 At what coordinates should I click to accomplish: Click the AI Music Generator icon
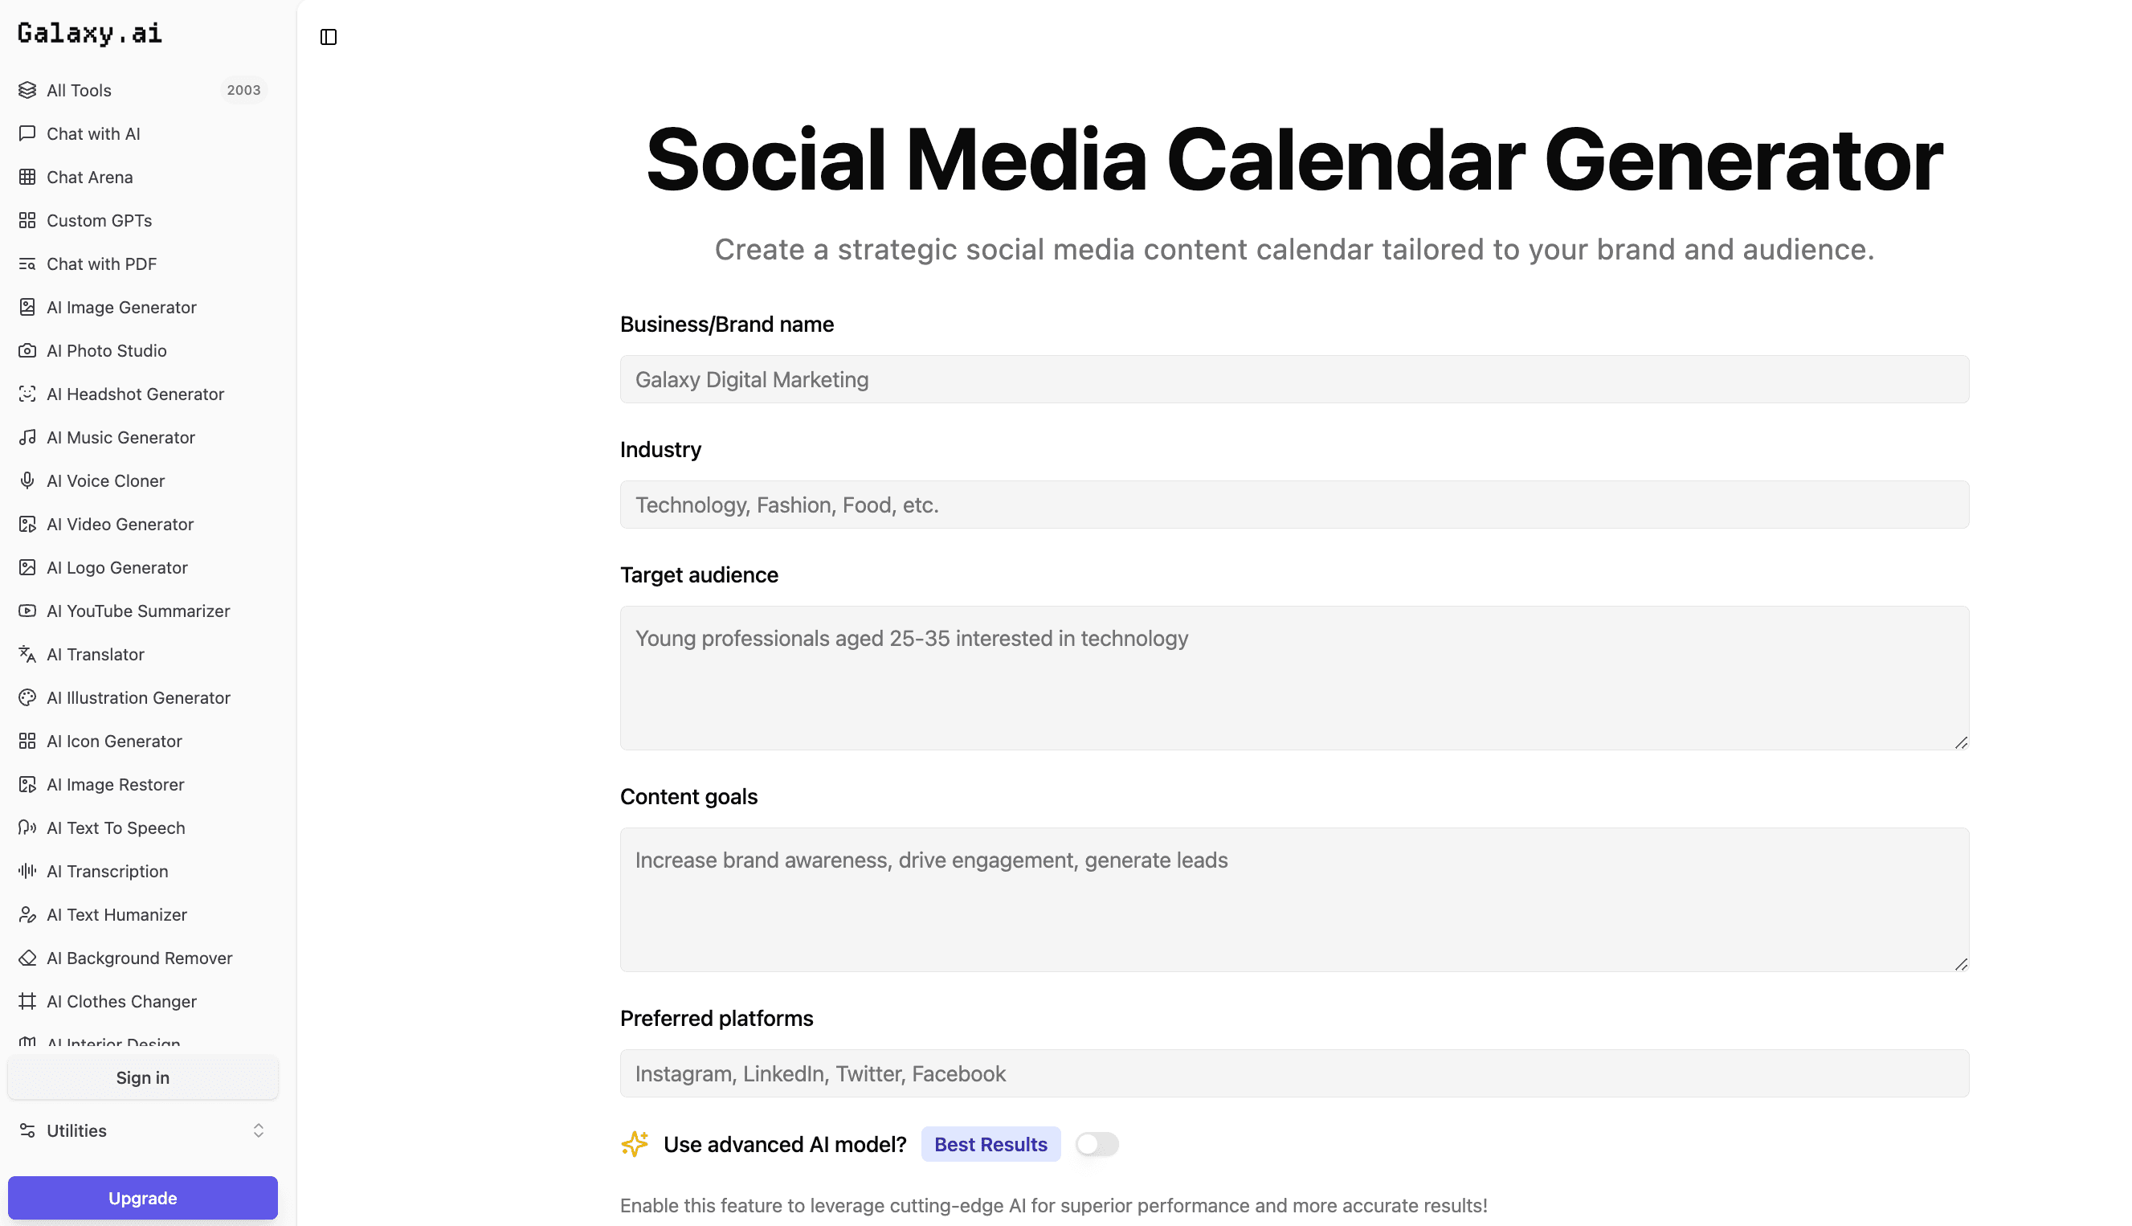point(27,436)
